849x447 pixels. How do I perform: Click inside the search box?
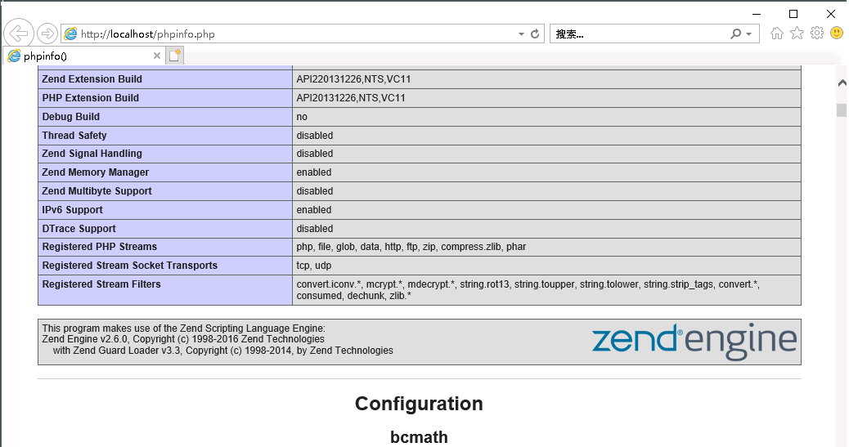point(638,34)
